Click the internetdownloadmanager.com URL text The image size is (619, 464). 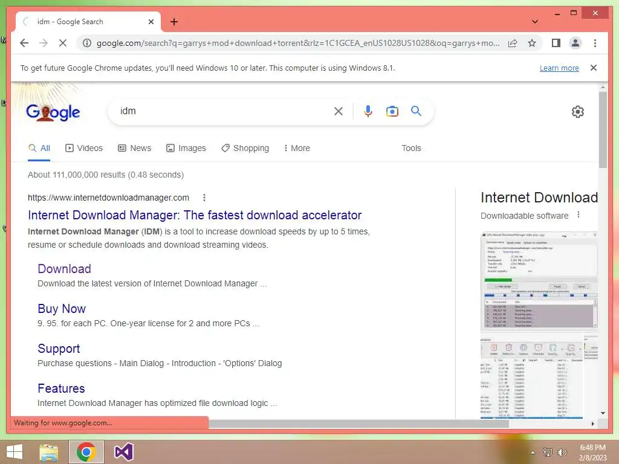108,198
